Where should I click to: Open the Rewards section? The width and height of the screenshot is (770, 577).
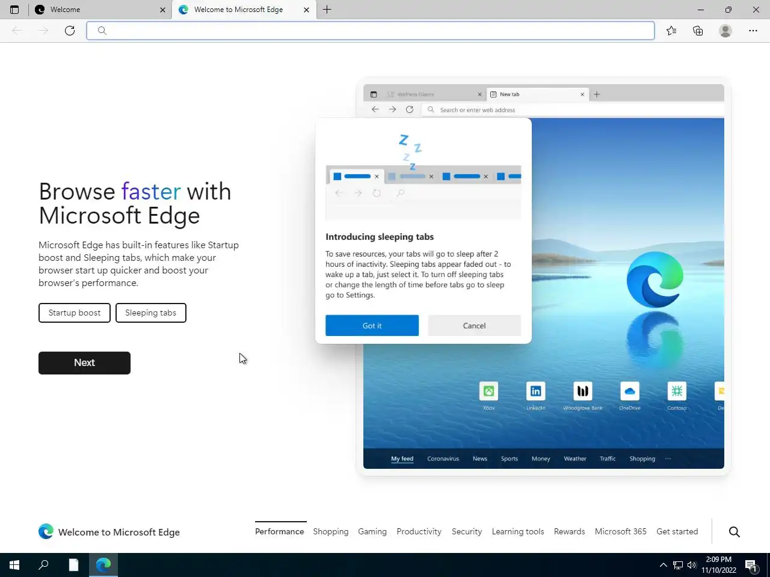pos(570,531)
